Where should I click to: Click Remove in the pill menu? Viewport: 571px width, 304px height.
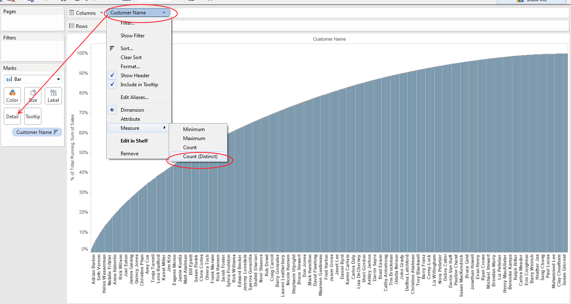(129, 154)
